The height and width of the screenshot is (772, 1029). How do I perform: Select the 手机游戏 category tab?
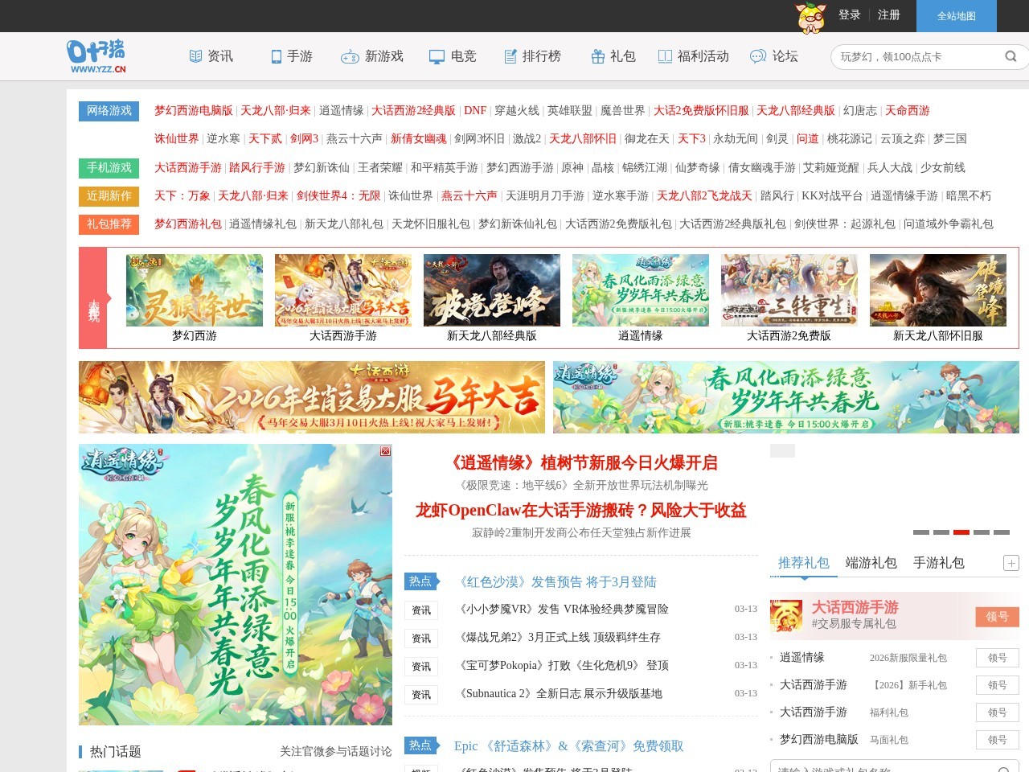[109, 168]
